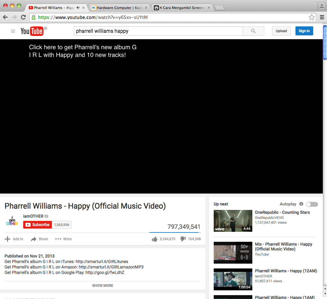Toggle the Autoplay switch
Viewport: 327px width, 299px height.
point(312,204)
